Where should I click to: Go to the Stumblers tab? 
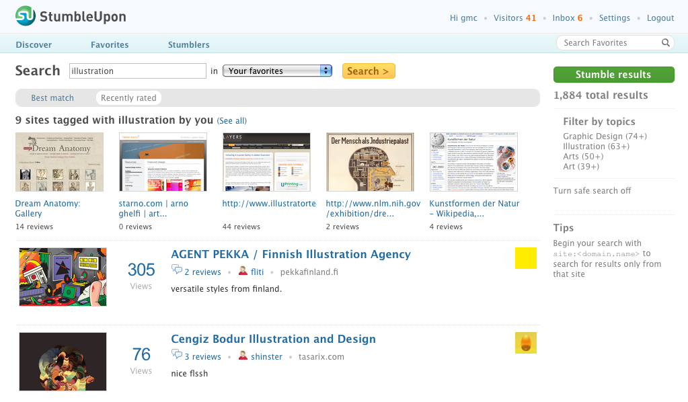188,45
